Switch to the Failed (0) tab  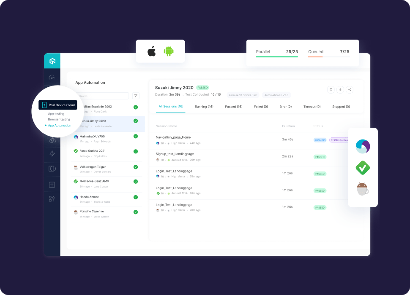pyautogui.click(x=261, y=107)
